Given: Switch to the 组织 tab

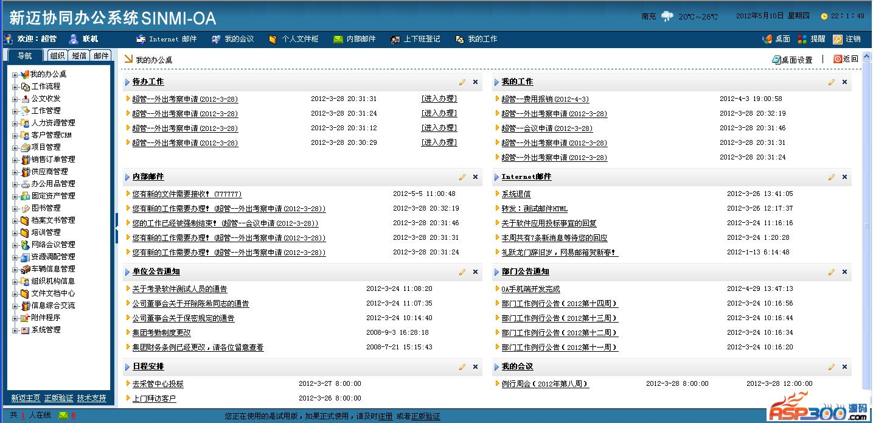Looking at the screenshot, I should pos(57,55).
